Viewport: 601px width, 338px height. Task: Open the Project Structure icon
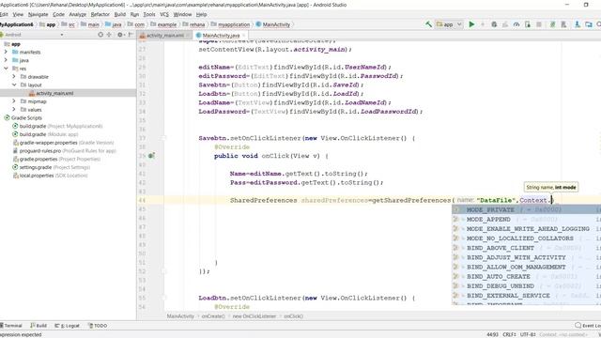pyautogui.click(x=589, y=24)
